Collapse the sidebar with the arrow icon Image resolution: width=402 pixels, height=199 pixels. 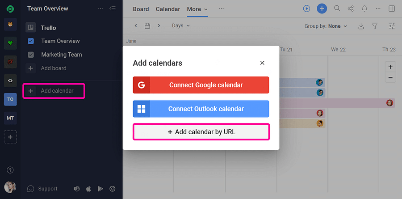tap(113, 8)
